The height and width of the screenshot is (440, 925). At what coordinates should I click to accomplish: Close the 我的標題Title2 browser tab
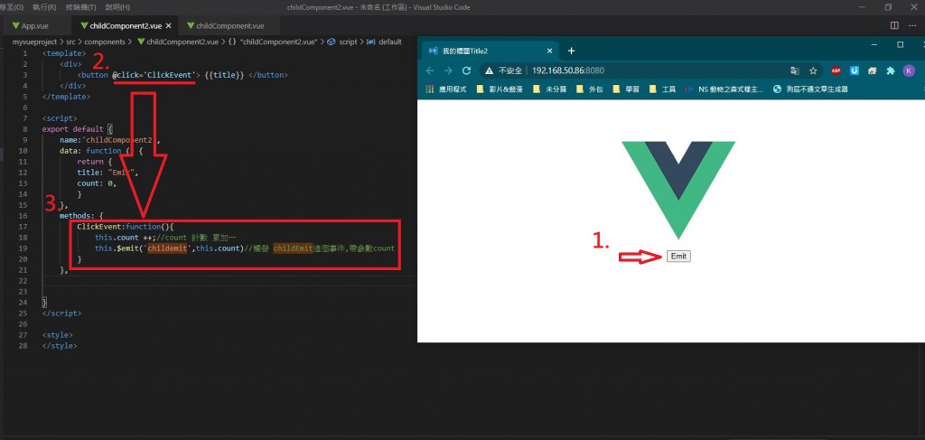coord(549,51)
